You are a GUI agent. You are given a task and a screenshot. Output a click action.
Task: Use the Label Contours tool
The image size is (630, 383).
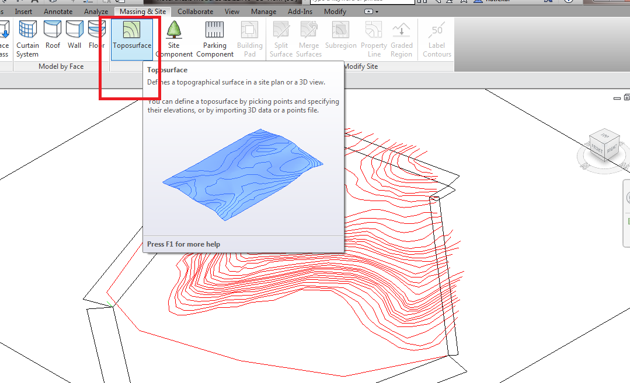point(436,38)
